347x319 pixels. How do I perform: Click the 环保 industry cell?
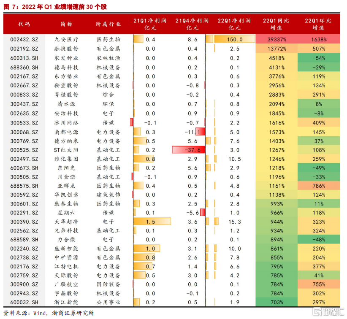108,104
